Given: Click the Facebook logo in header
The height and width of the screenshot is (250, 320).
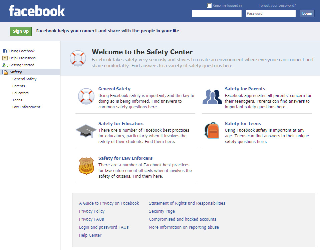Looking at the screenshot, I should (37, 11).
